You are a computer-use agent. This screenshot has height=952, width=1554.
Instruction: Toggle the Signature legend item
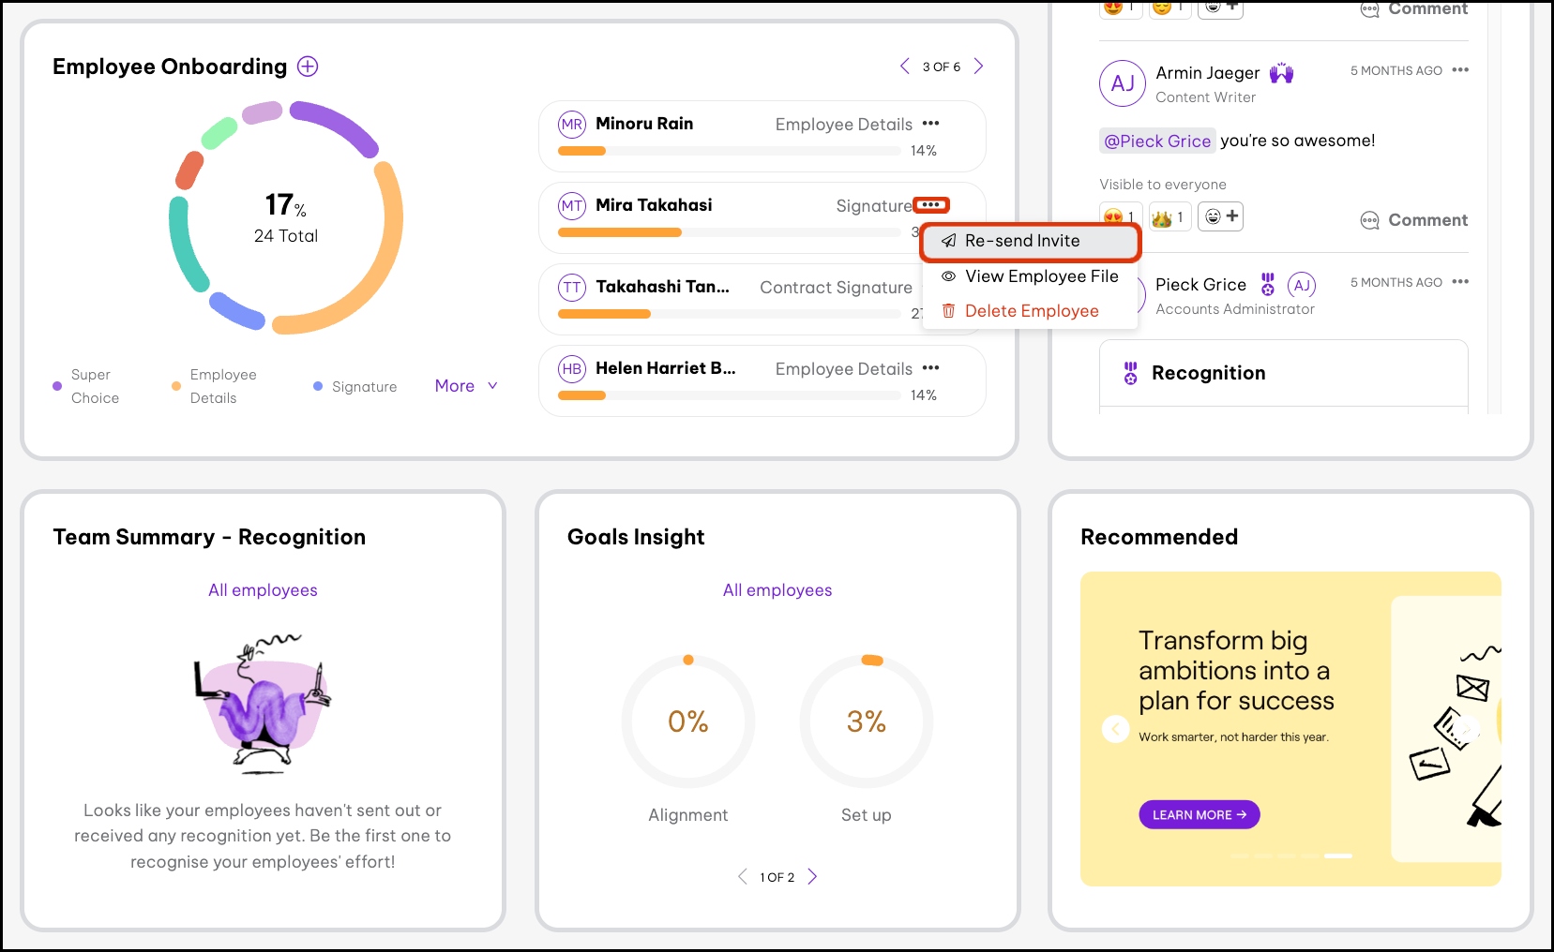355,386
